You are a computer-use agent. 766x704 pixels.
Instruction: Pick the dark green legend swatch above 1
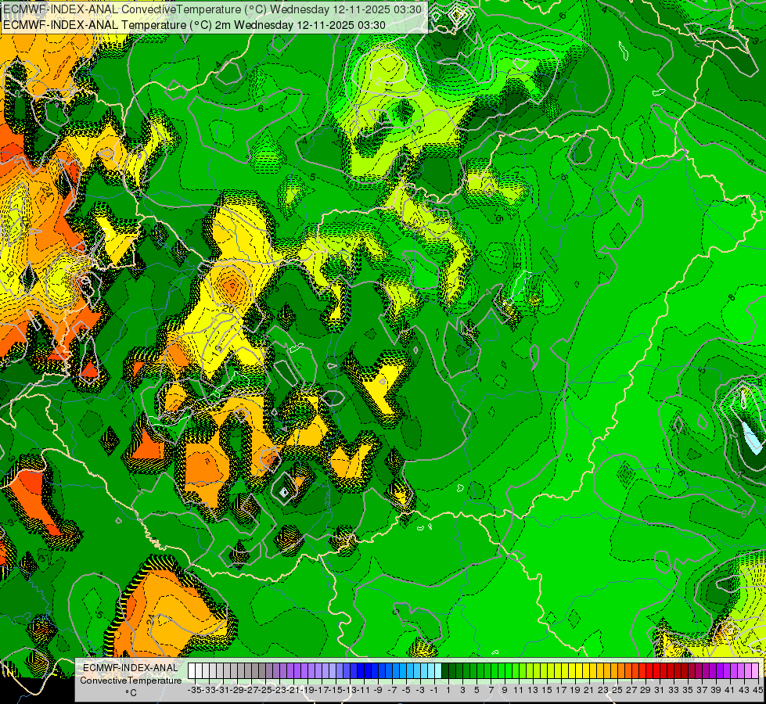pos(445,670)
